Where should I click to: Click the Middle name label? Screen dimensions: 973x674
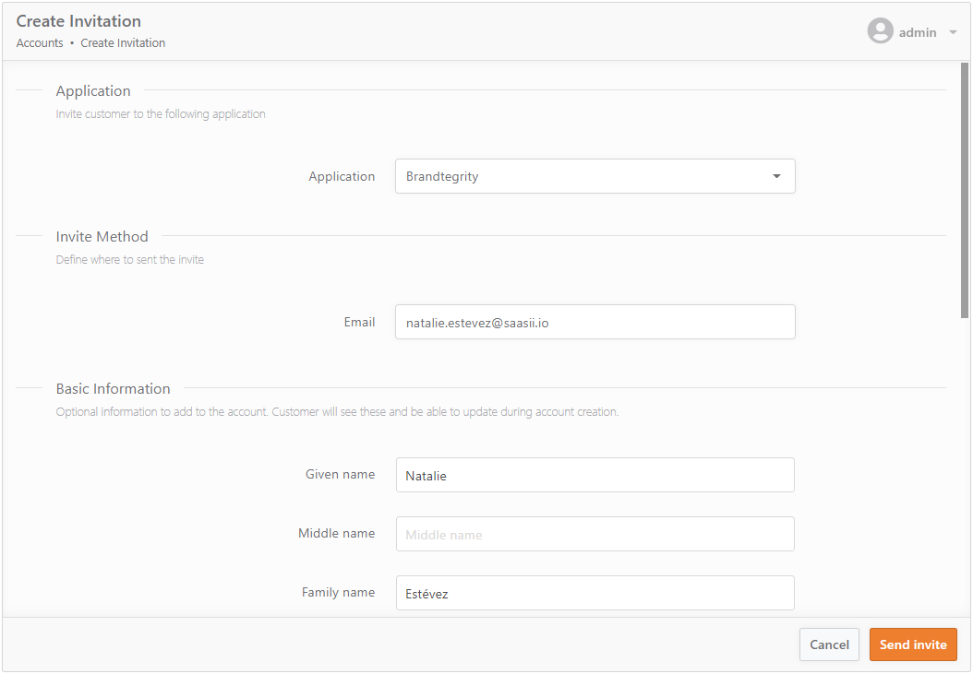pyautogui.click(x=336, y=533)
